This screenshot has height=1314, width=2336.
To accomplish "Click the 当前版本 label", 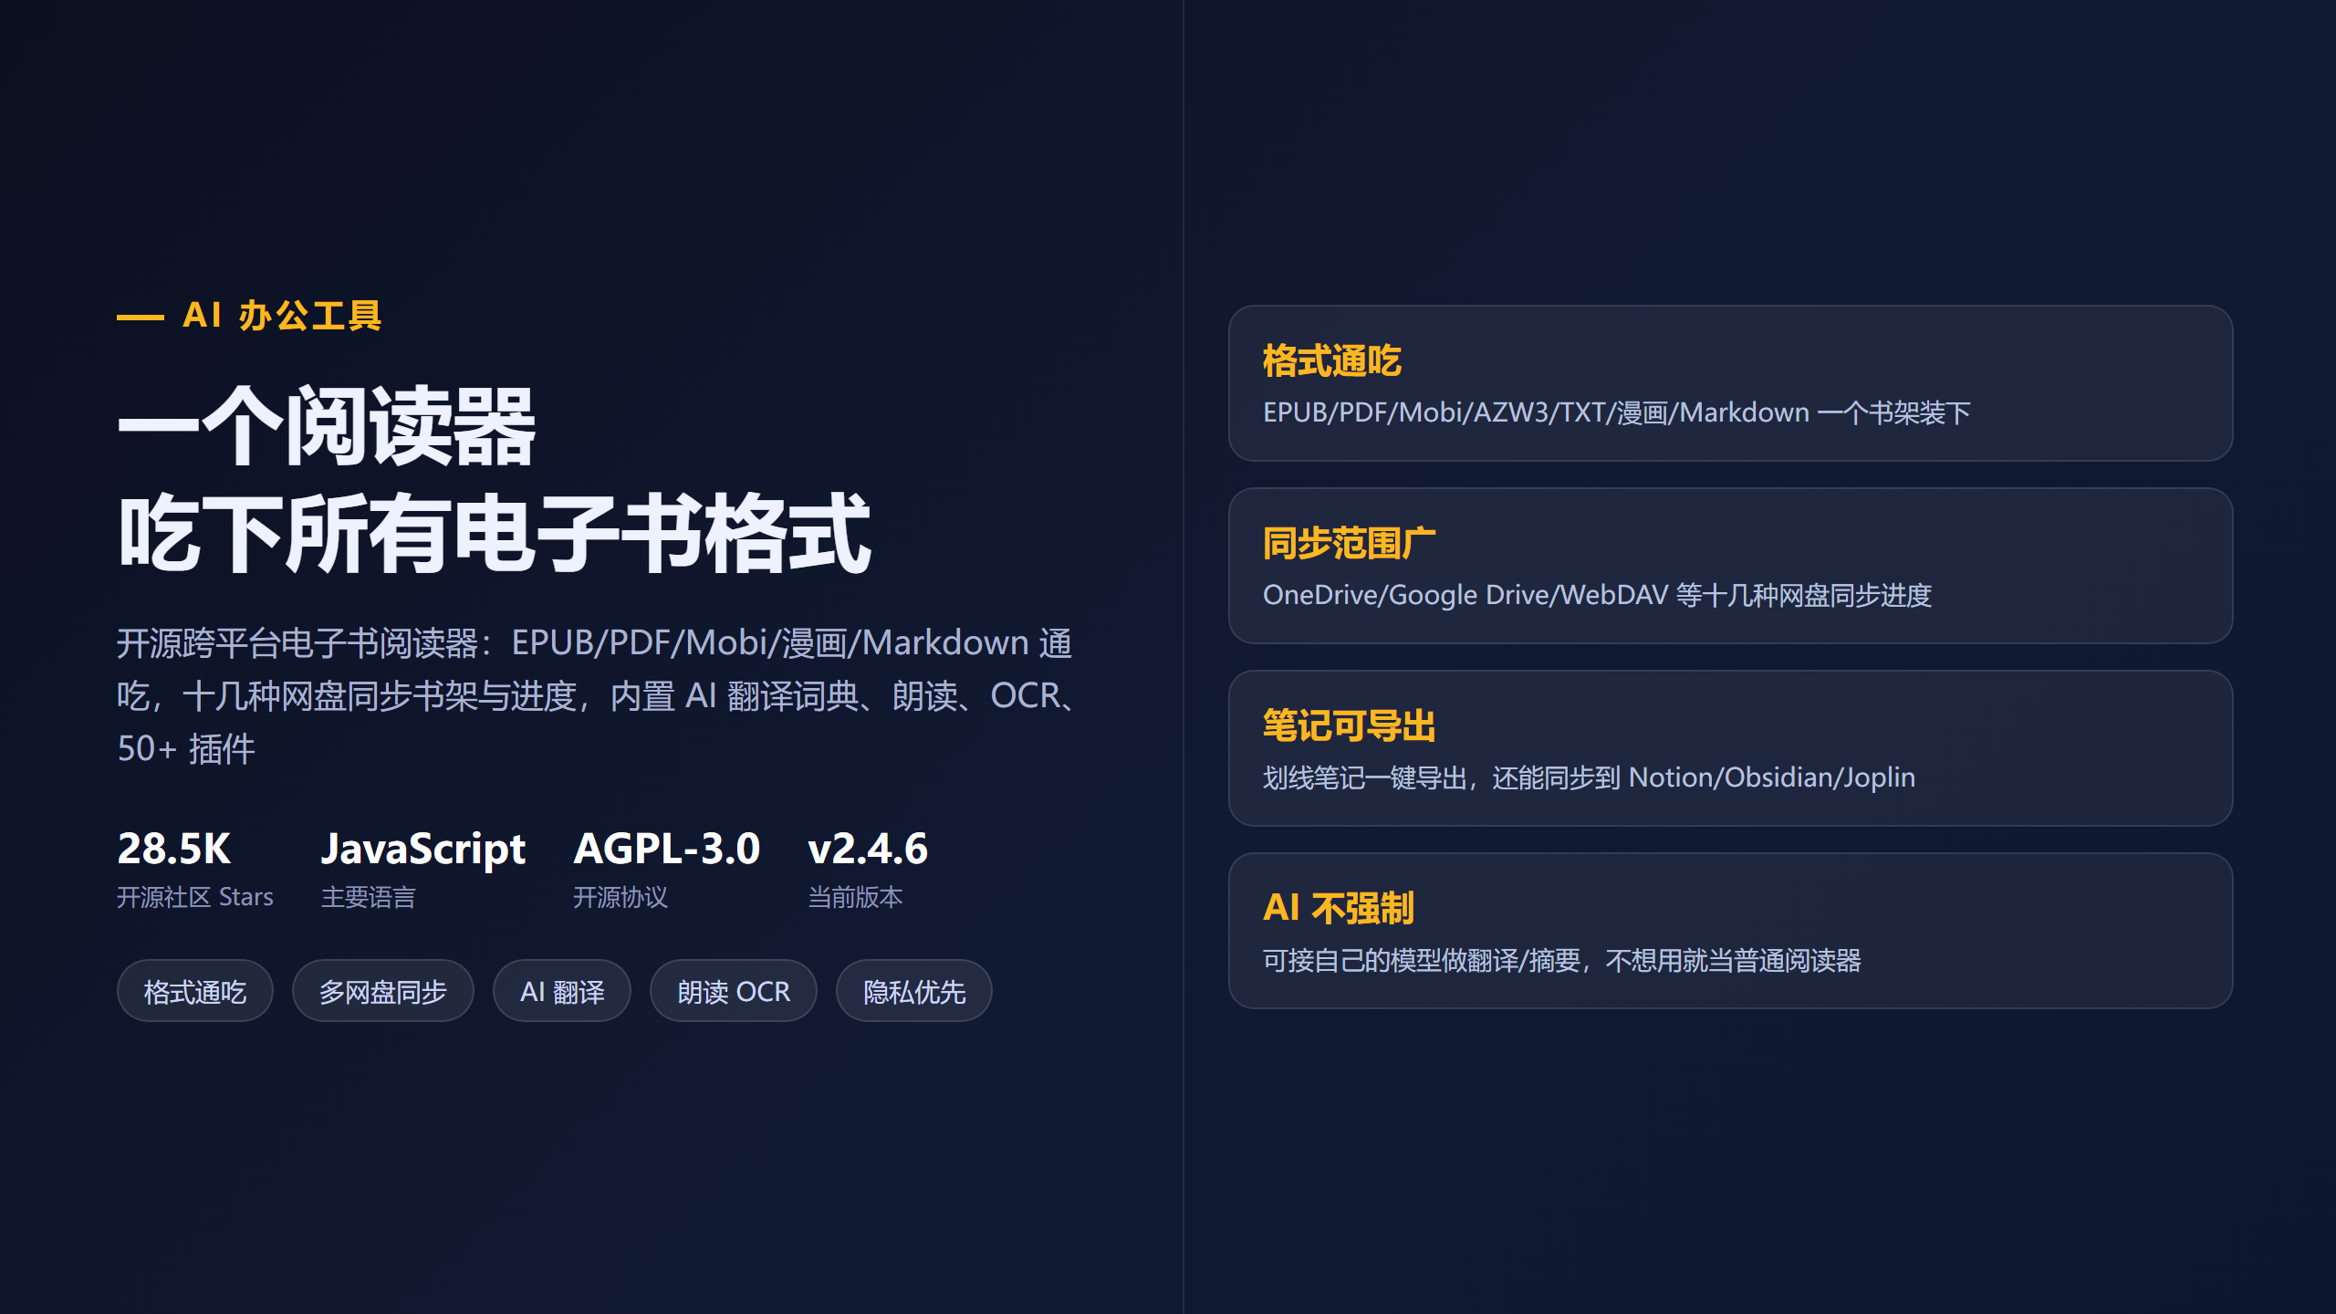I will click(x=856, y=897).
